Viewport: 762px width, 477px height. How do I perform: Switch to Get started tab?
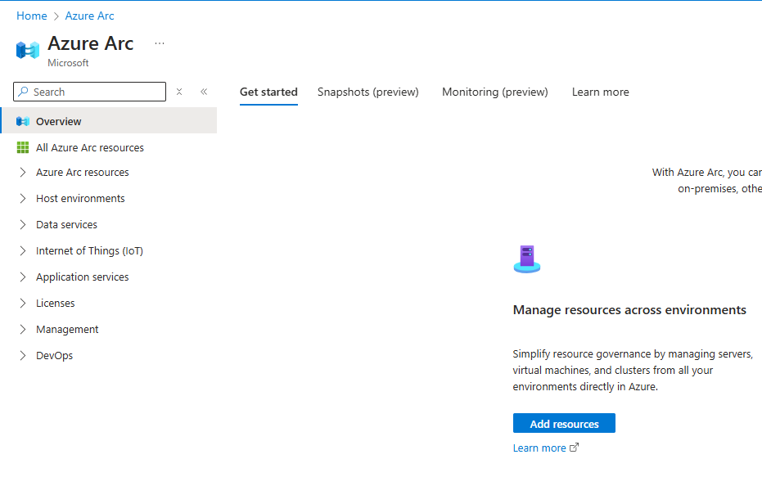pos(268,92)
